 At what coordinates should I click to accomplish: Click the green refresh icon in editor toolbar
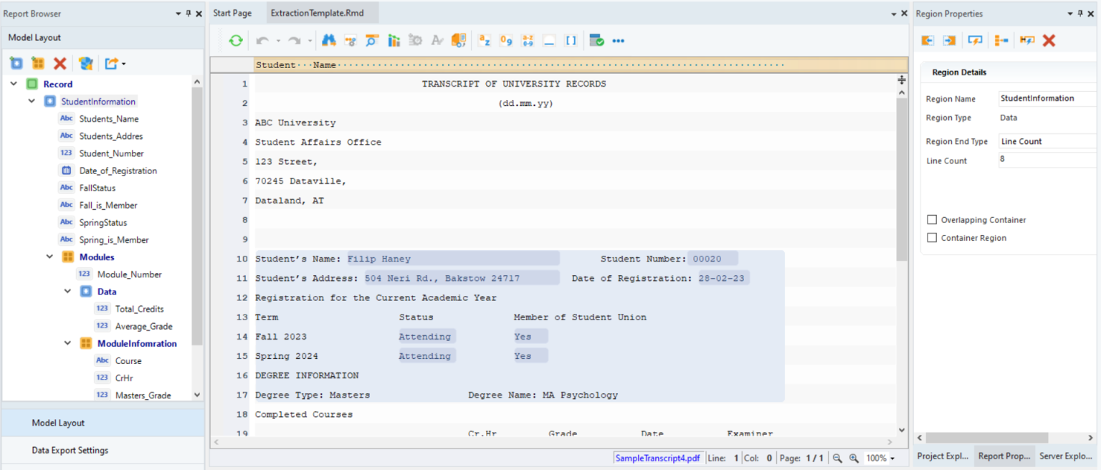(236, 41)
